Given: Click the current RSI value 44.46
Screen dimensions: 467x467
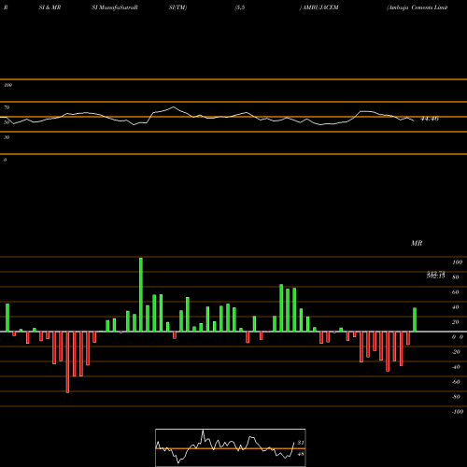Looking at the screenshot, I should click(x=430, y=119).
